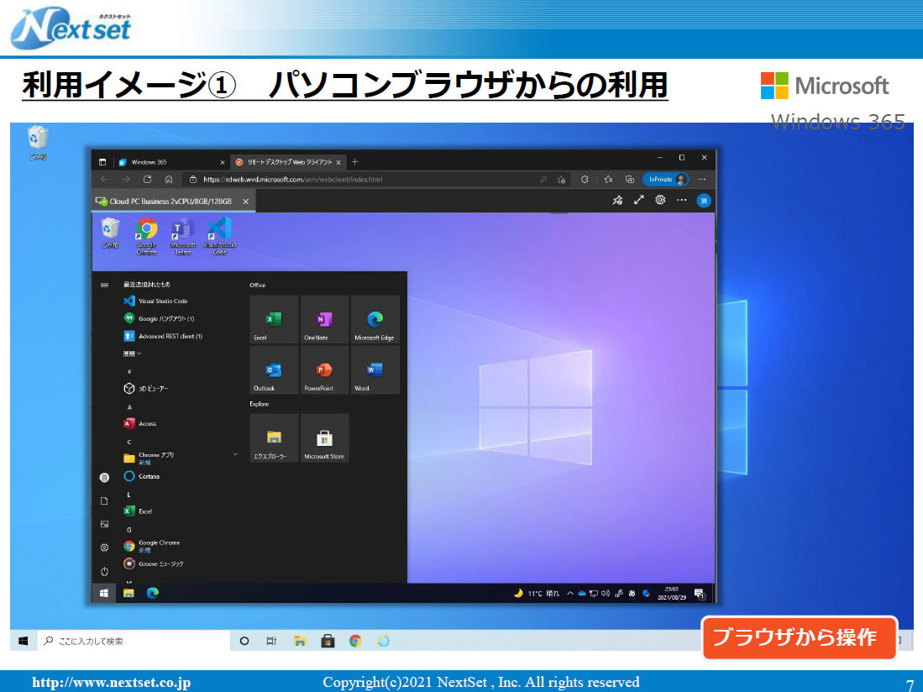Open Pictures icon in Start menu rail

(104, 524)
